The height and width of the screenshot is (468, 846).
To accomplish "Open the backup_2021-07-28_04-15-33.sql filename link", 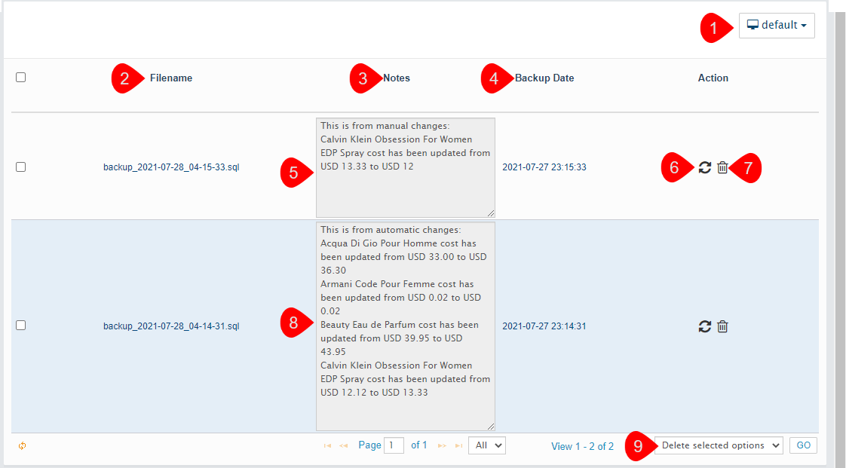I will pyautogui.click(x=176, y=167).
